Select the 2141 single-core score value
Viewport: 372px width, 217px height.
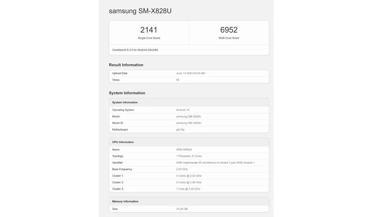click(149, 30)
